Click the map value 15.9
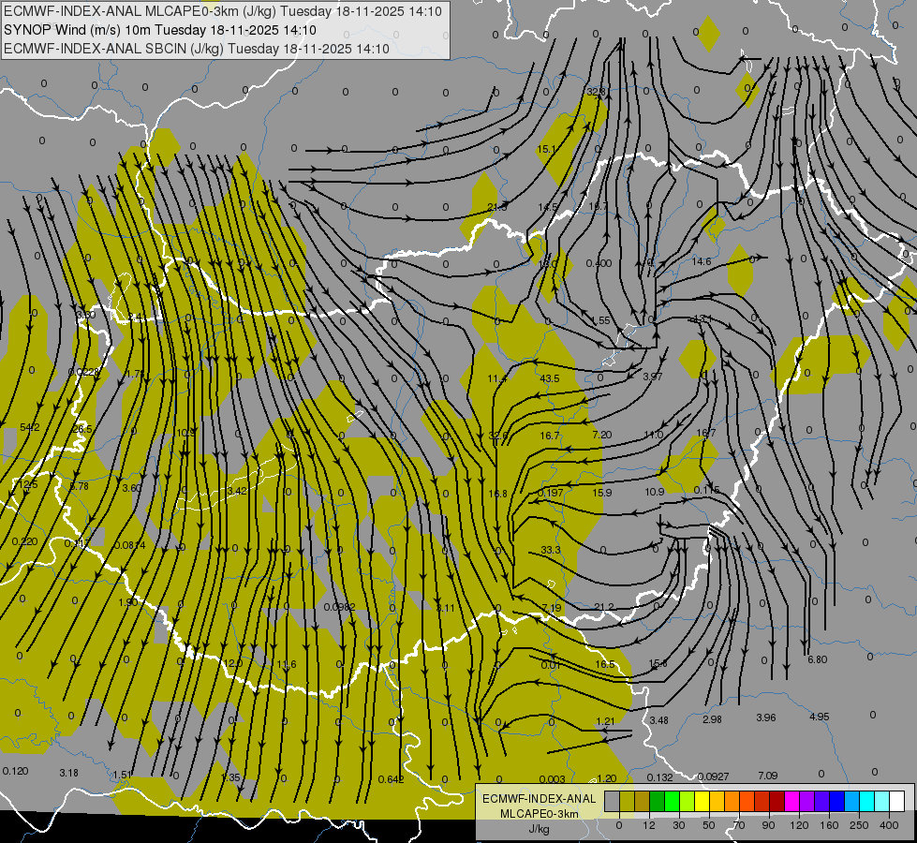917x843 pixels. click(x=602, y=494)
